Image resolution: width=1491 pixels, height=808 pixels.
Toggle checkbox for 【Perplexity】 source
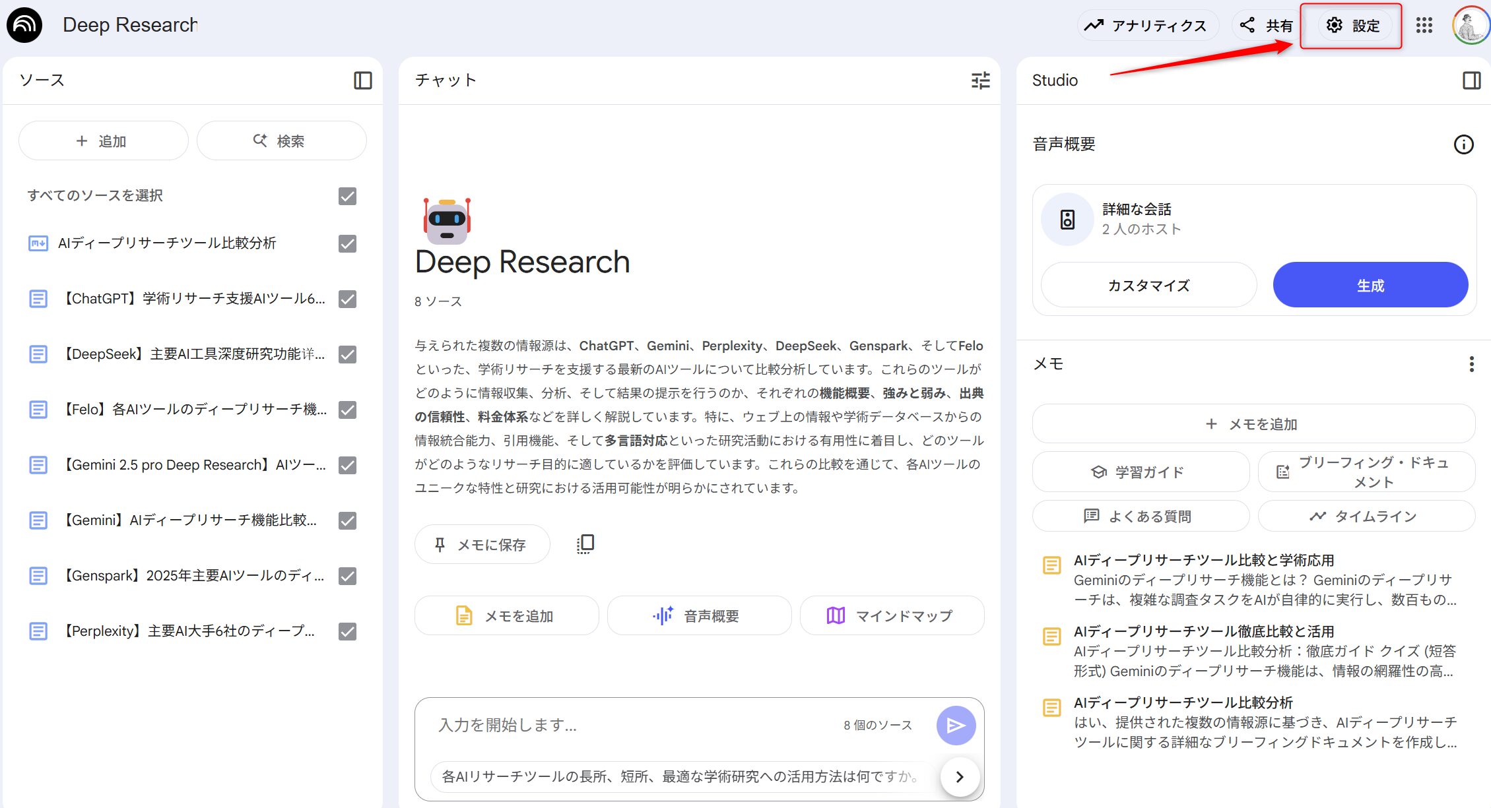coord(347,631)
